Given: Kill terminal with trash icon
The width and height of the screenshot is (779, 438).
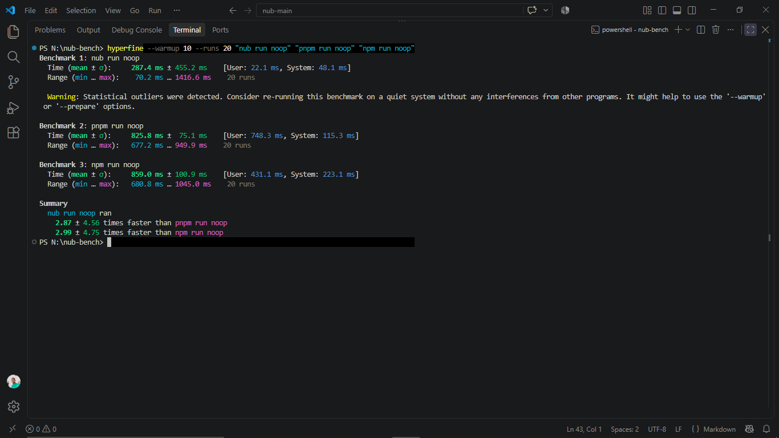Looking at the screenshot, I should pos(716,30).
